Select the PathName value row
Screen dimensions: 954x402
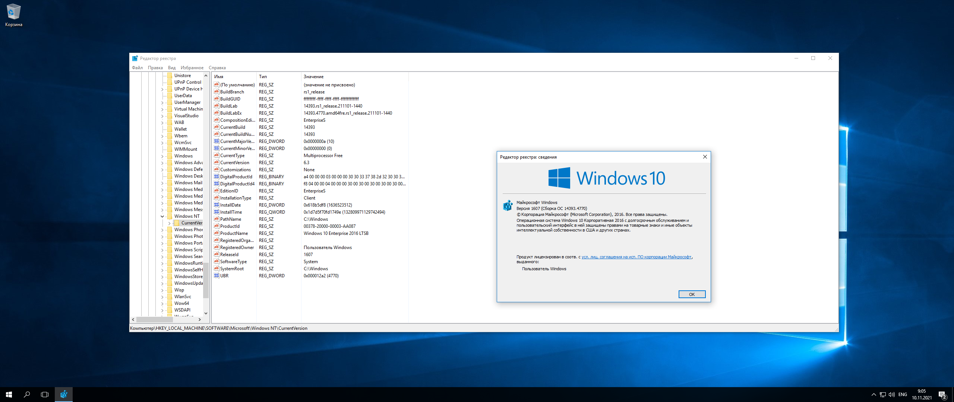tap(310, 219)
